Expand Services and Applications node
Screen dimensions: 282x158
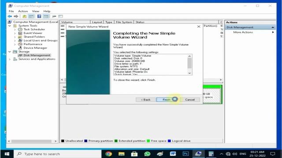(10, 59)
